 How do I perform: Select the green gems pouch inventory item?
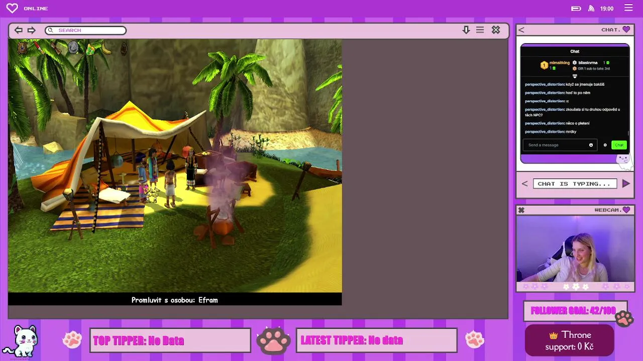tap(90, 49)
